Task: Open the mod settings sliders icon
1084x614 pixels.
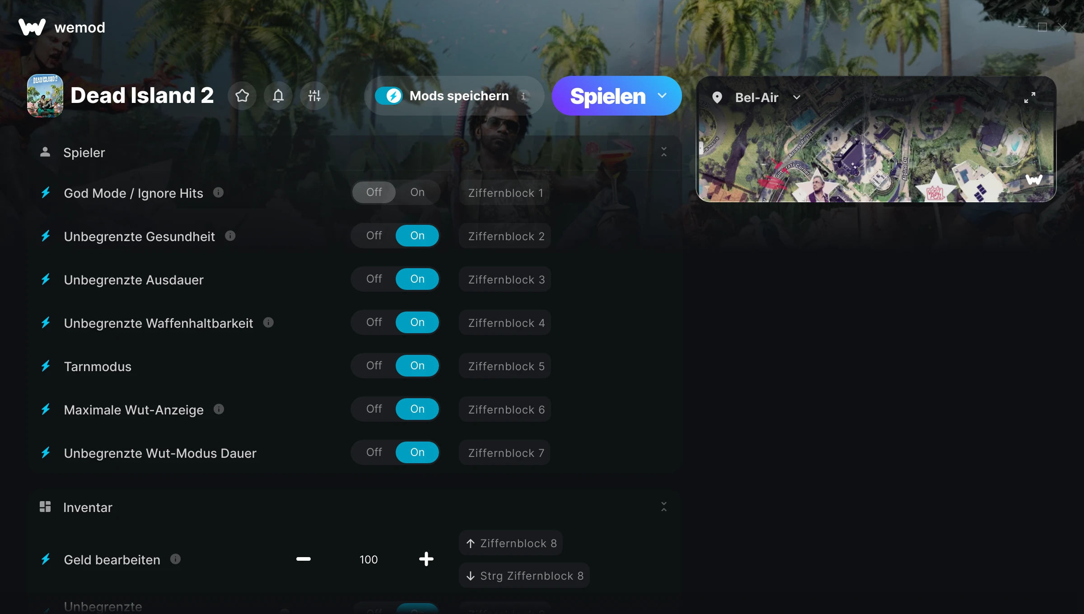Action: coord(314,96)
